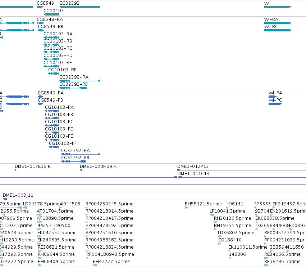Open transcript CG10103-RA
The width and height of the screenshot is (306, 267).
point(58,34)
